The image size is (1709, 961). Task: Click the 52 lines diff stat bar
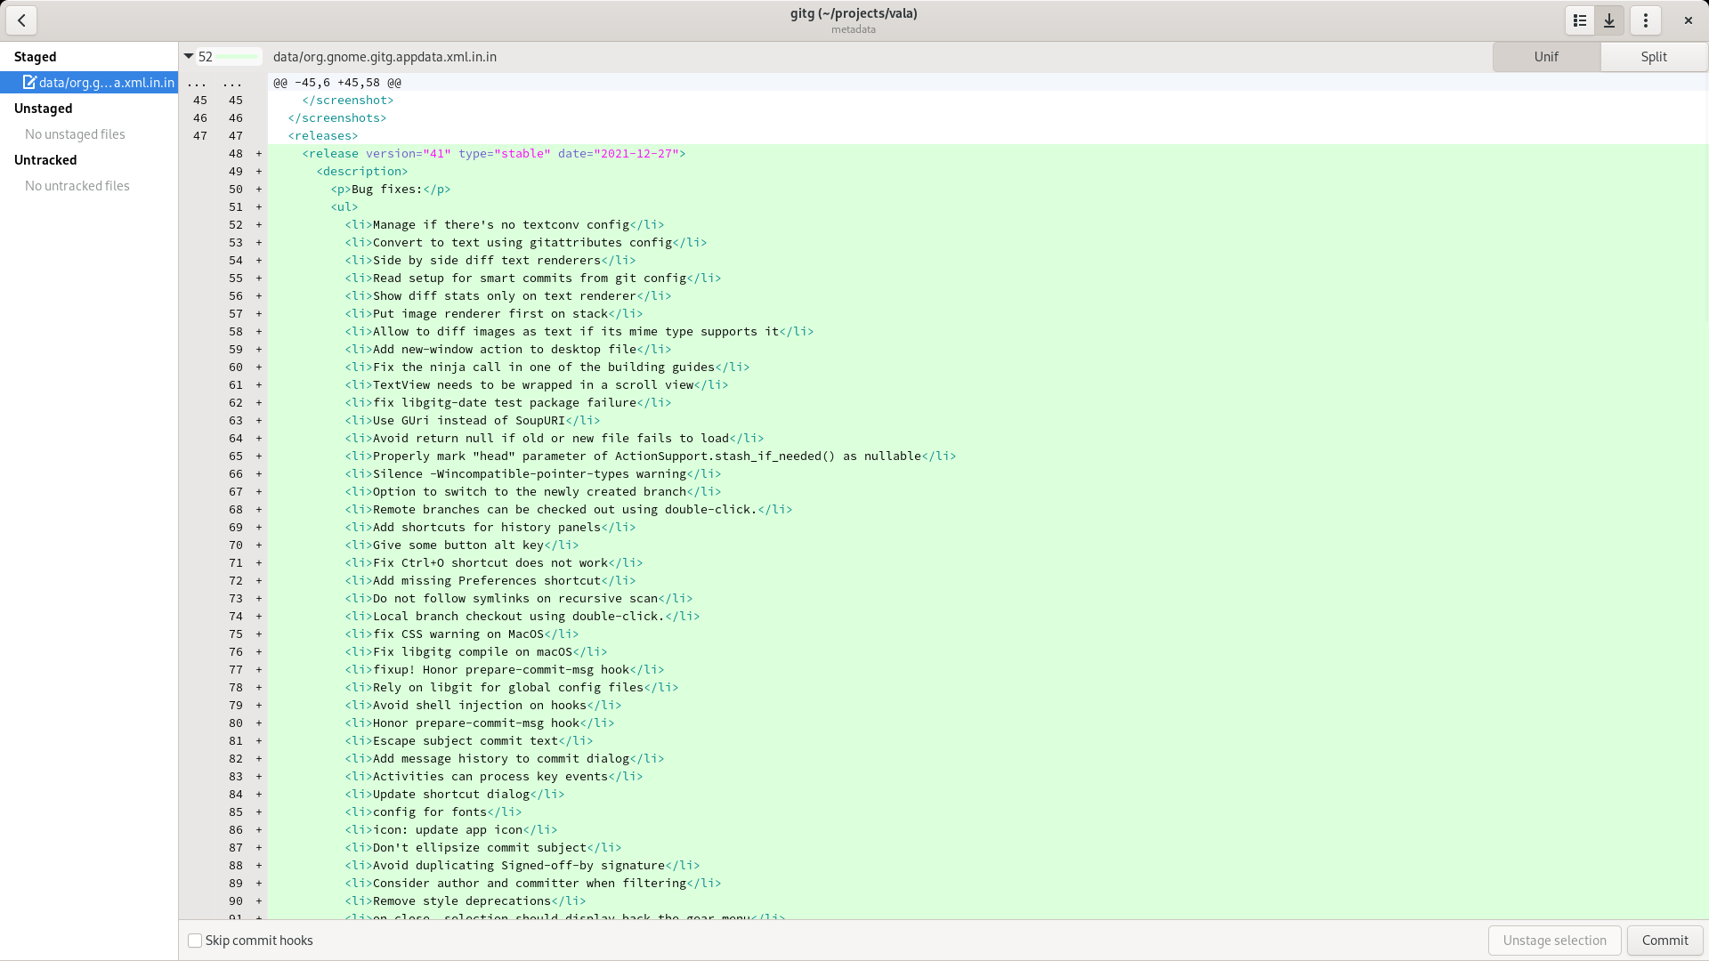pyautogui.click(x=236, y=56)
